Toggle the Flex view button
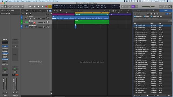The image size is (173, 97). tap(57, 11)
